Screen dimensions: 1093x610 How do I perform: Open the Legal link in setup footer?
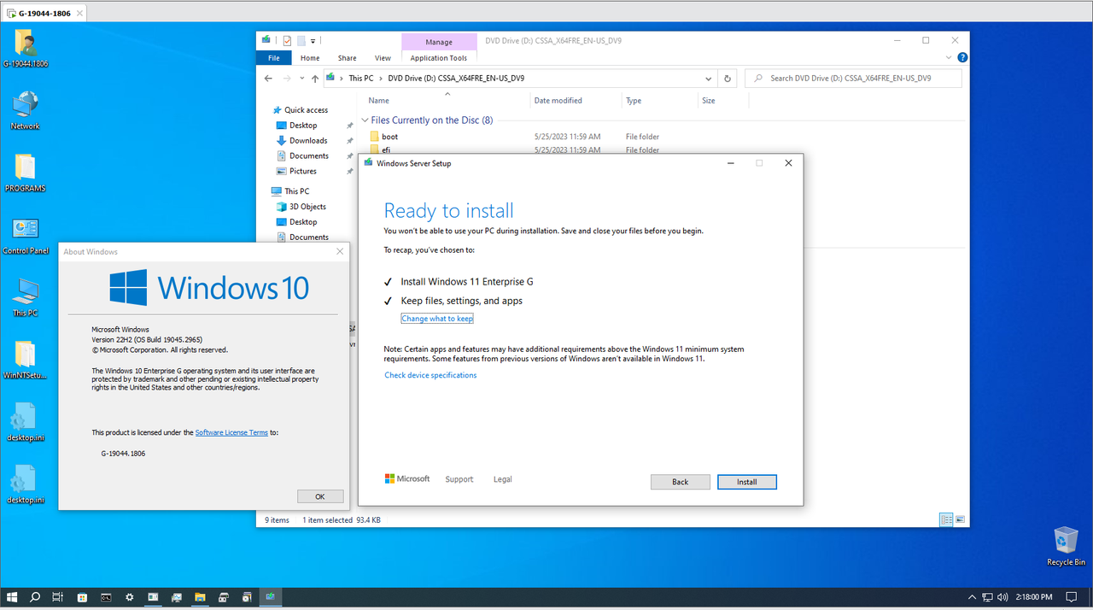tap(502, 479)
